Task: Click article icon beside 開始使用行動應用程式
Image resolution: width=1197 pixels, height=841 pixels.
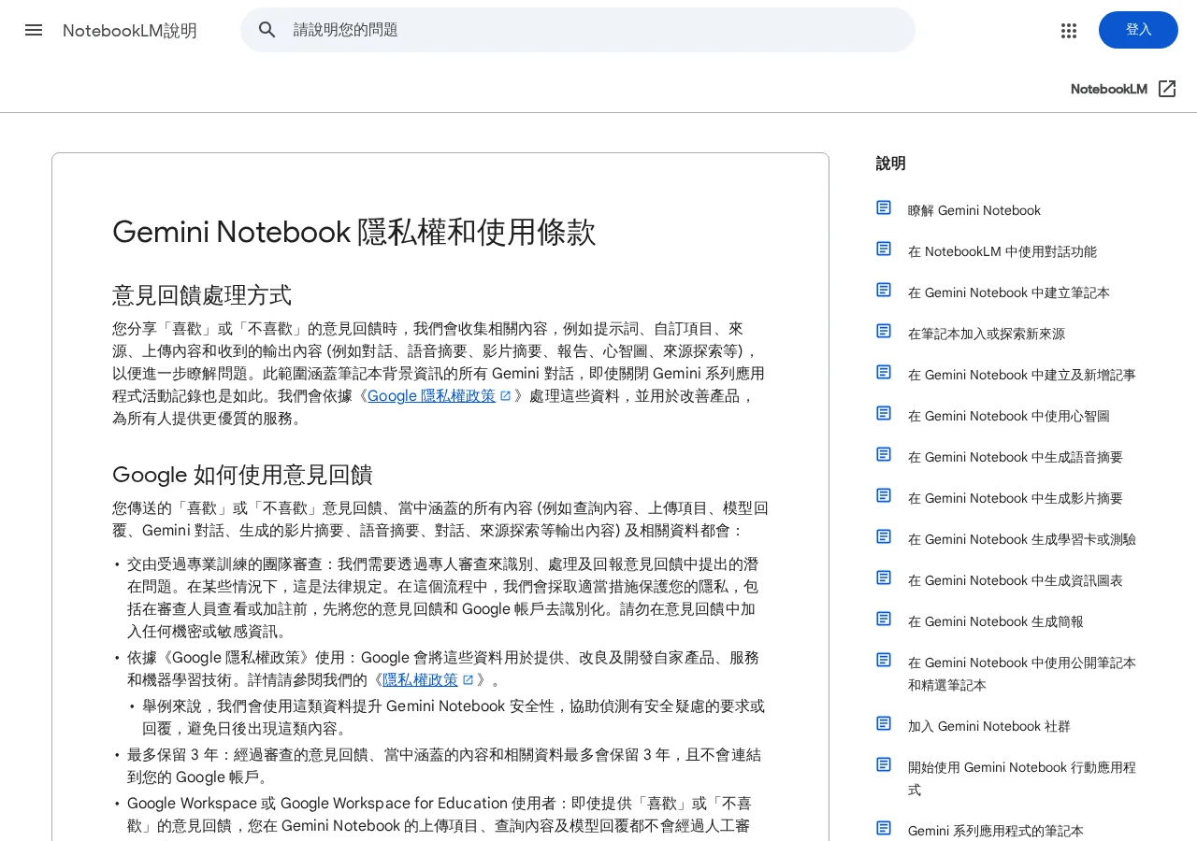Action: click(884, 764)
